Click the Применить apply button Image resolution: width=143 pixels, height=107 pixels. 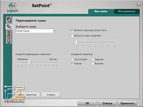pyautogui.click(x=127, y=103)
